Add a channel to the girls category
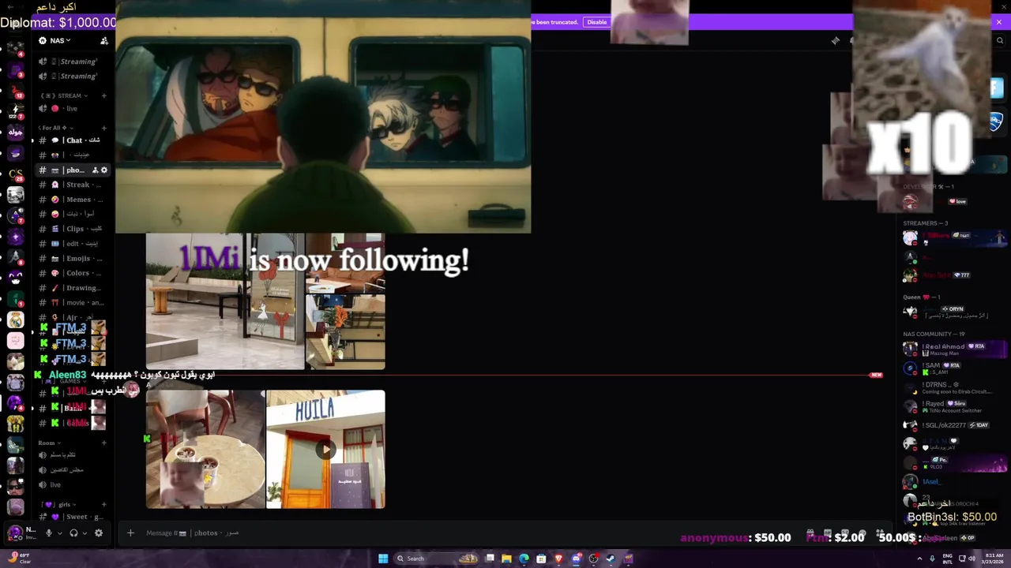The width and height of the screenshot is (1011, 568). 103,504
